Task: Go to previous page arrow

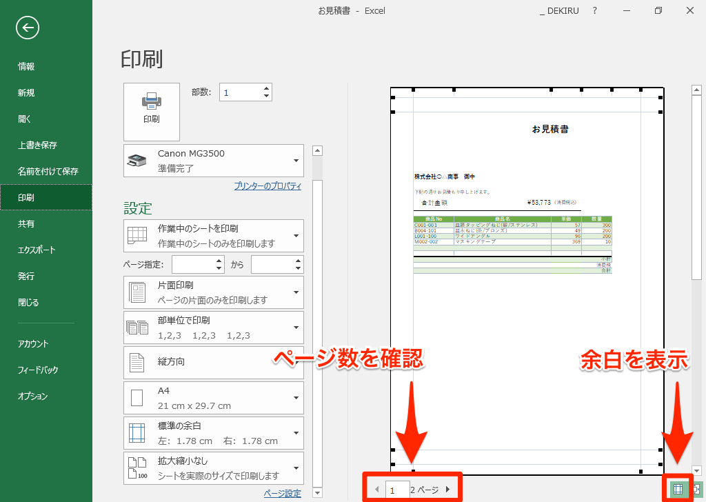Action: [377, 490]
